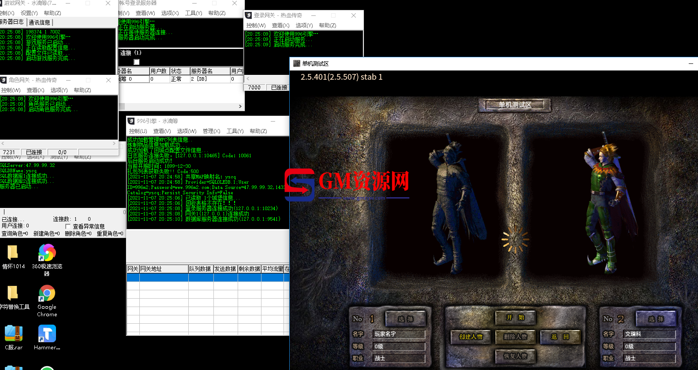Click the 返回 button

[x=560, y=337]
